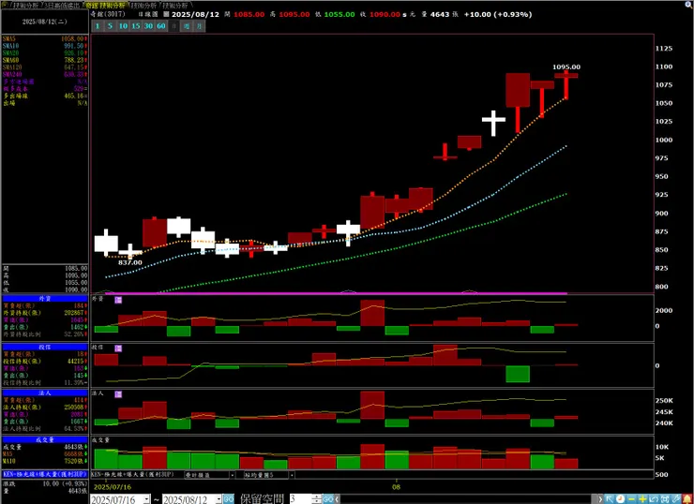Select the 60-minute chart interval
Viewport: 694px width, 504px height.
pos(161,26)
